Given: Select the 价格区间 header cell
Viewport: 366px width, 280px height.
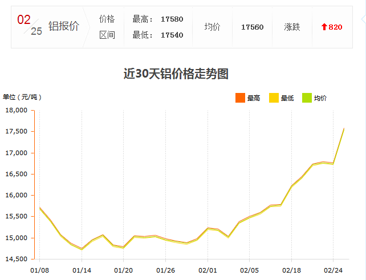Looking at the screenshot, I should click(x=107, y=27).
